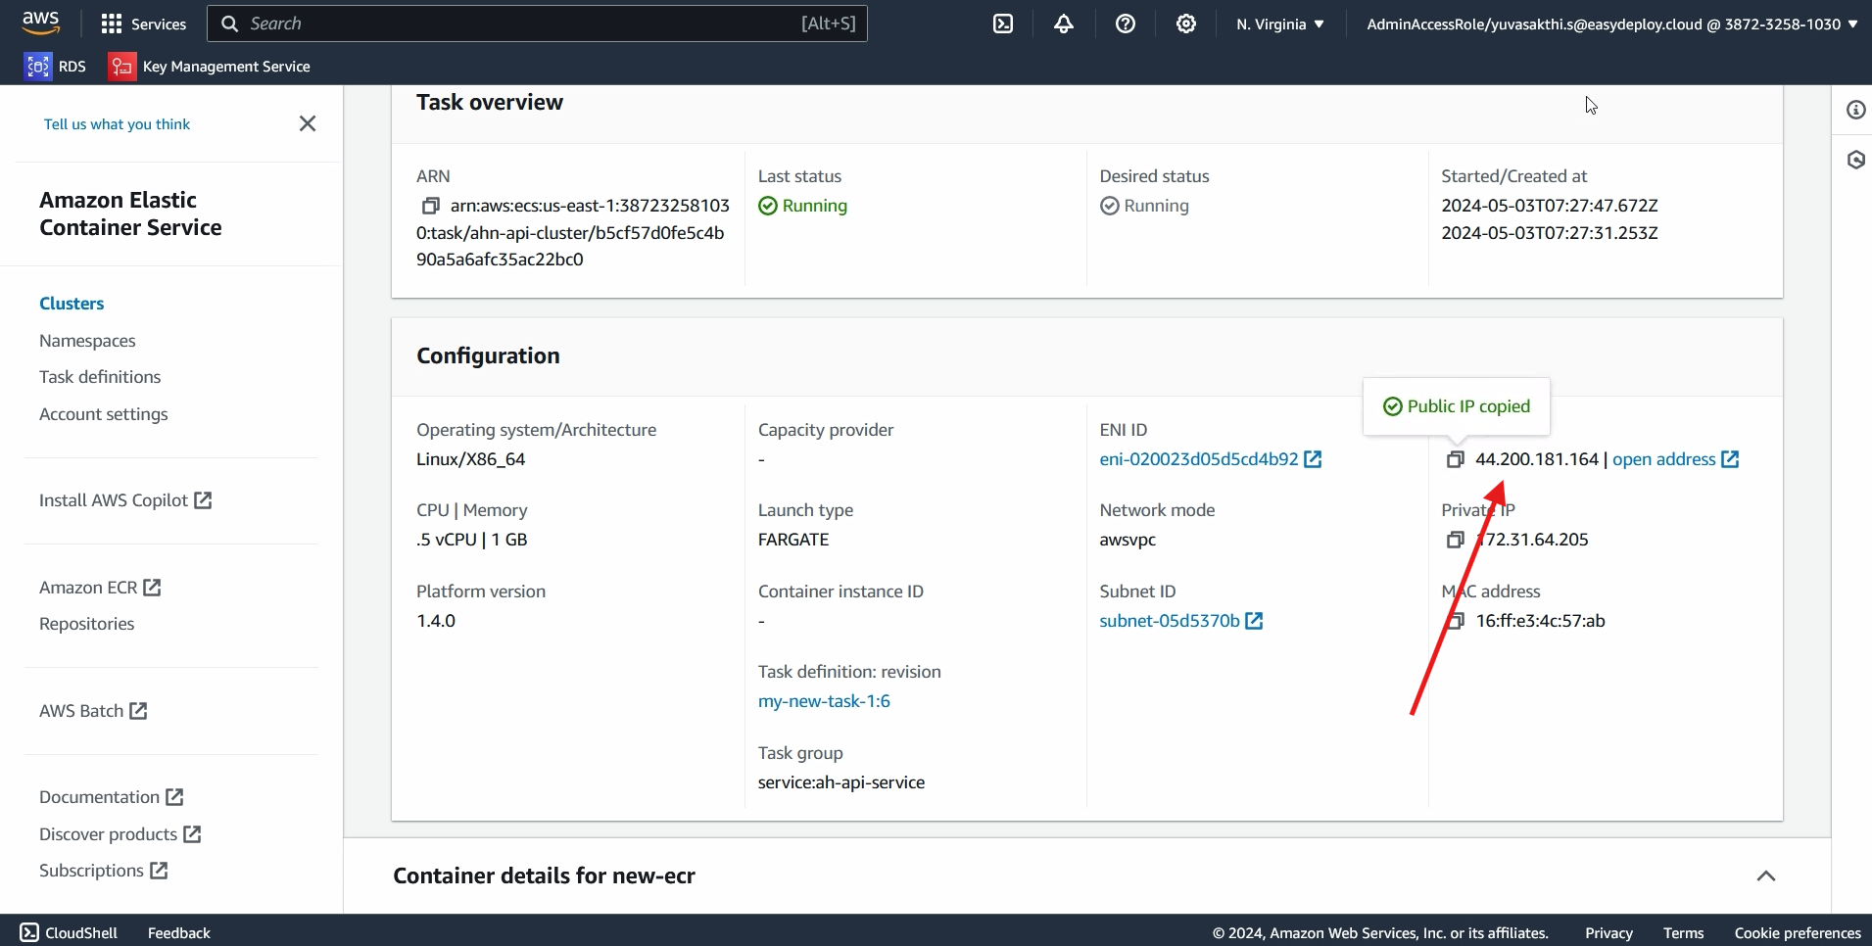The image size is (1872, 946).
Task: Click the Desired status Running value
Action: (1157, 206)
